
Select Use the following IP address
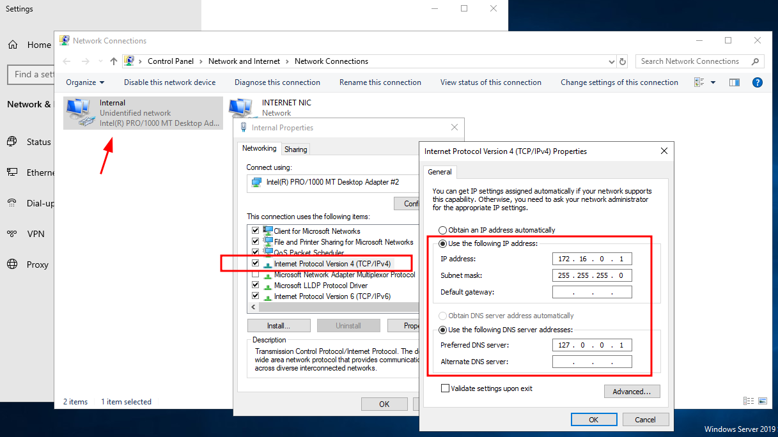442,243
